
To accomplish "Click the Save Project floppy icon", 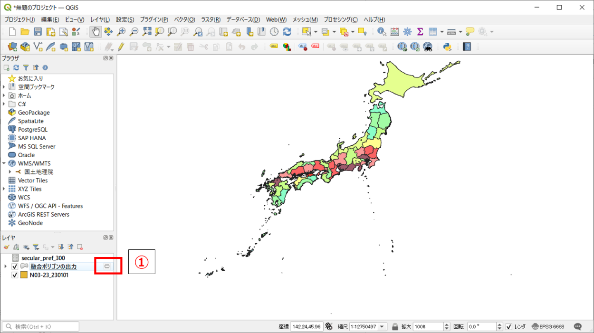I will tap(38, 32).
